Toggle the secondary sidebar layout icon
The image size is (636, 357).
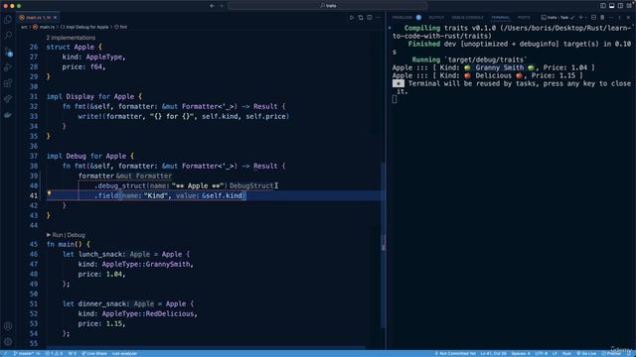pyautogui.click(x=620, y=6)
